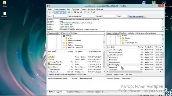Cancel the current operation

(75, 13)
